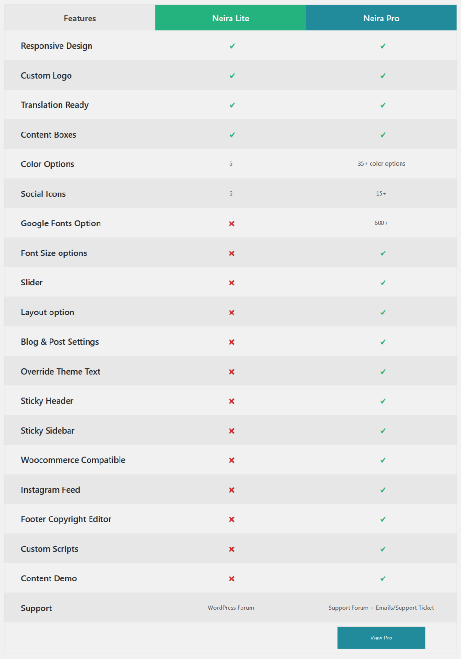Image resolution: width=461 pixels, height=659 pixels.
Task: Select the Neira Pro column header
Action: pos(381,18)
